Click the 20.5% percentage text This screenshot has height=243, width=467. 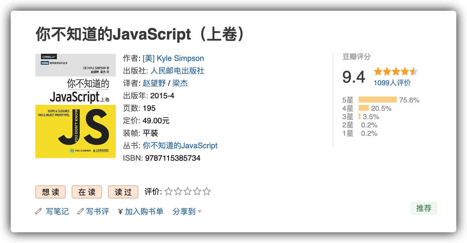click(381, 108)
